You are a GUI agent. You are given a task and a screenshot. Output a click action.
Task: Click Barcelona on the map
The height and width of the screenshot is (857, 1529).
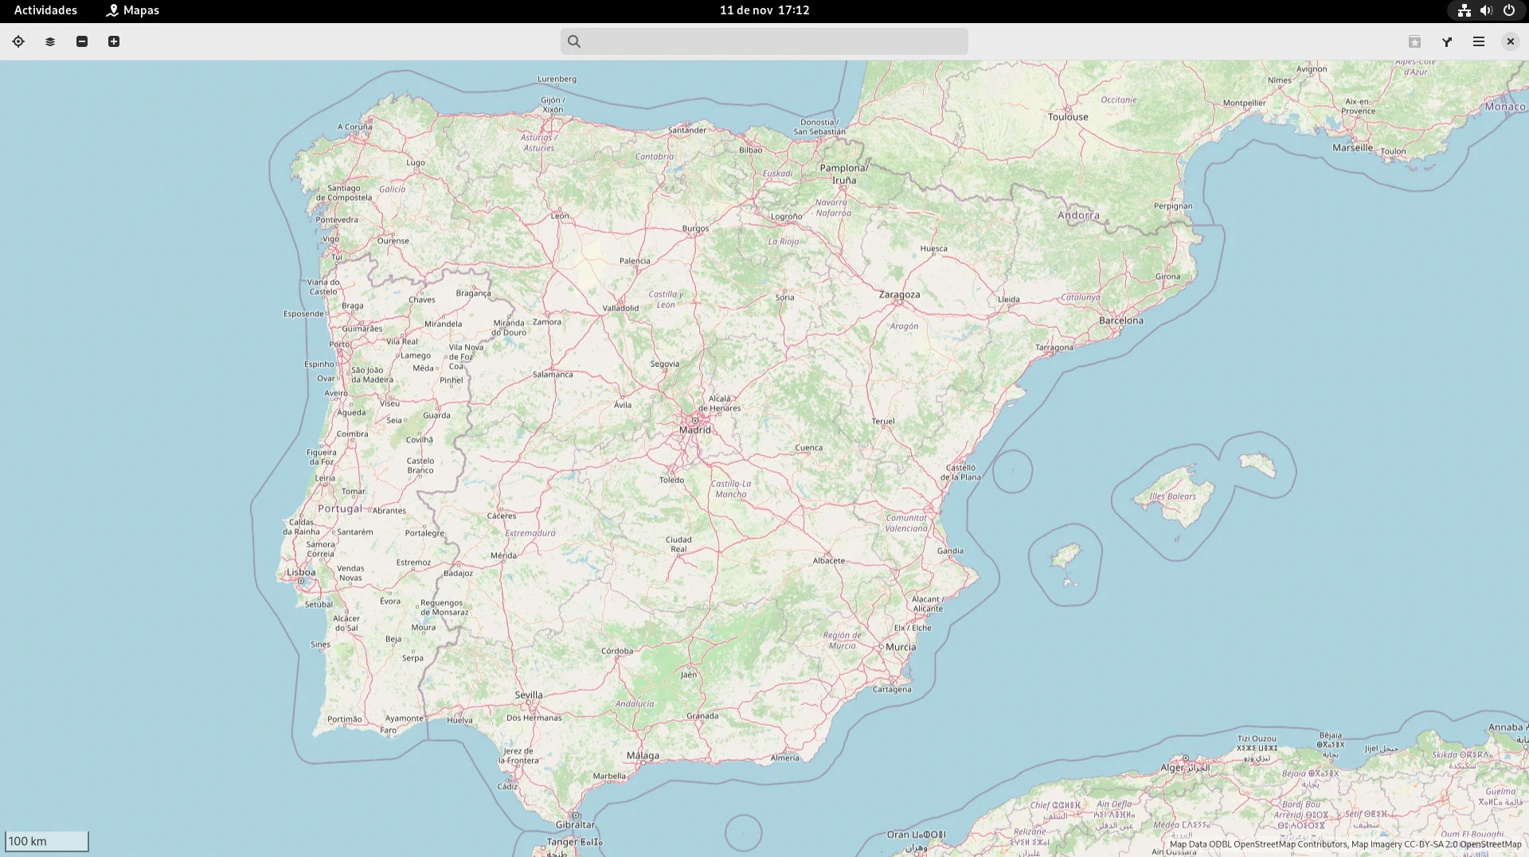pos(1121,321)
